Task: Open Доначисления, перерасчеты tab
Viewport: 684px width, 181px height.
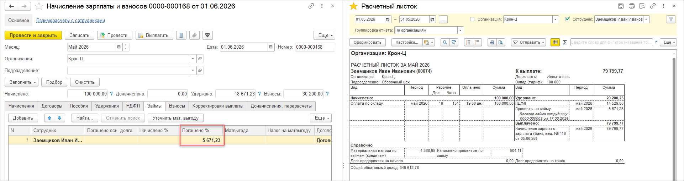Action: point(281,106)
